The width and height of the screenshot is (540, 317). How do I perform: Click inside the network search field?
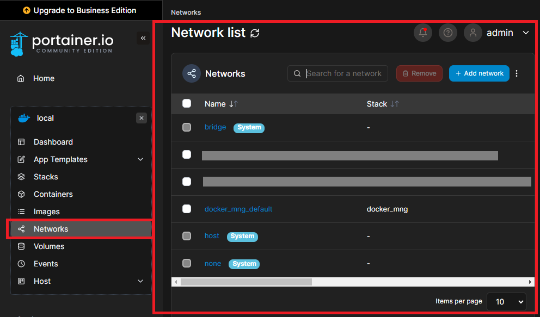pos(343,73)
